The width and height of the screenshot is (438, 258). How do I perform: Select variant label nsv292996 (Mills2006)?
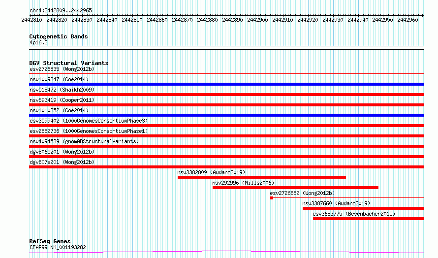(243, 183)
